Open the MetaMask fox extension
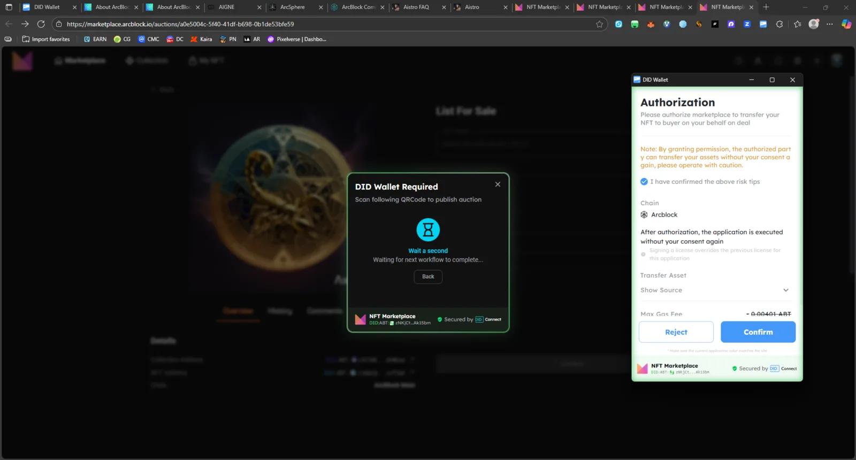 [x=651, y=24]
